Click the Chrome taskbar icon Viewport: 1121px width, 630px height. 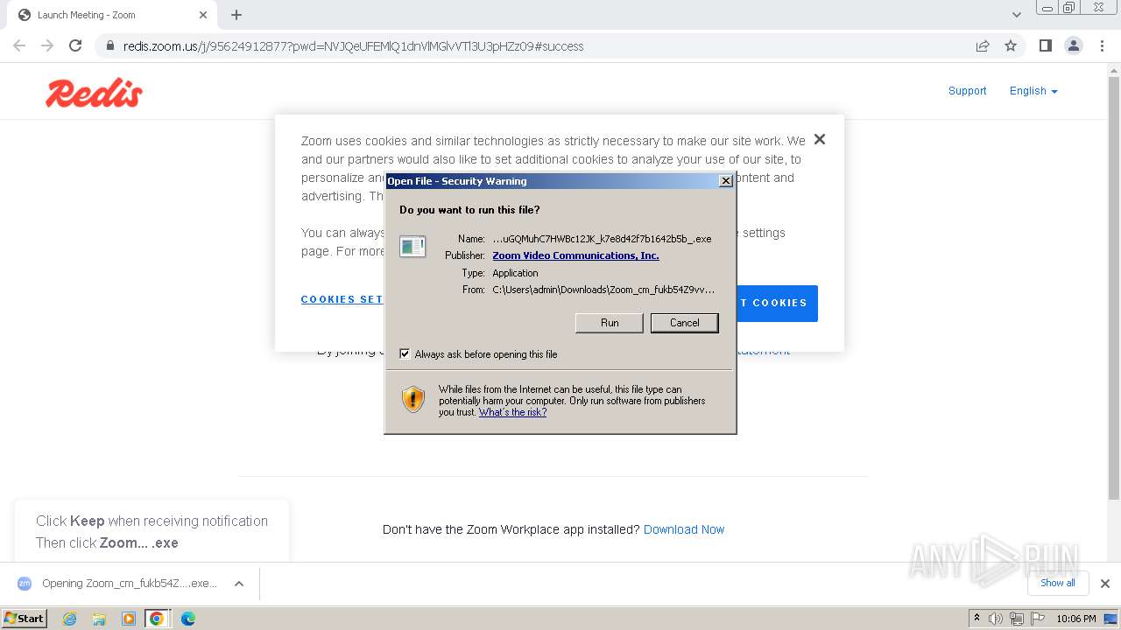coord(157,619)
